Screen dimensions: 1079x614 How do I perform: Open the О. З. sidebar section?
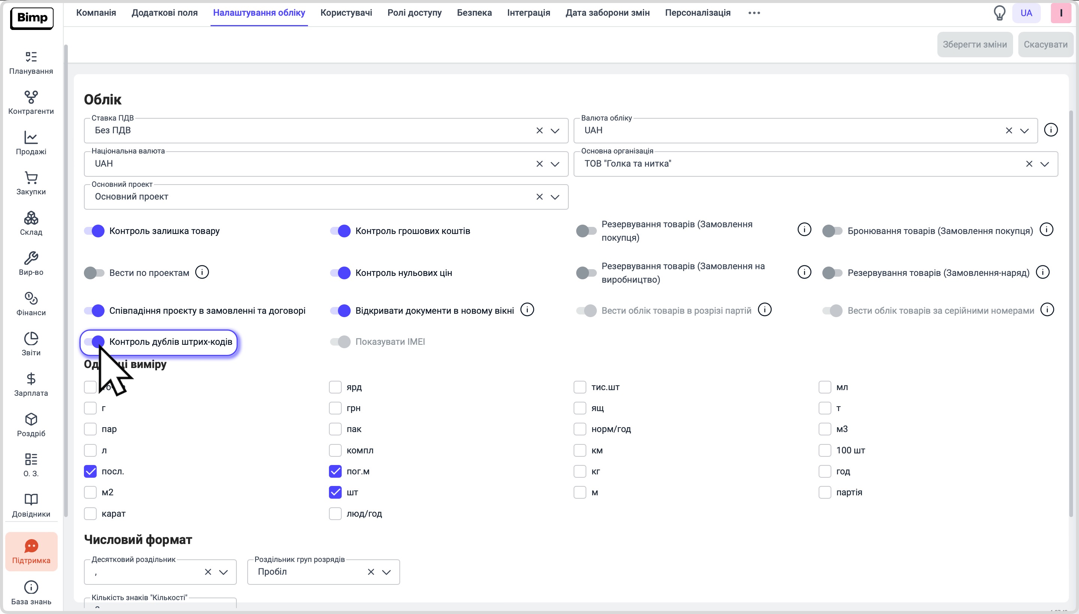[x=31, y=466]
